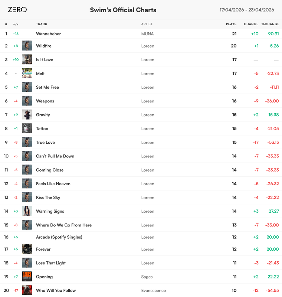
Task: Click the Sages artist name
Action: point(147,277)
